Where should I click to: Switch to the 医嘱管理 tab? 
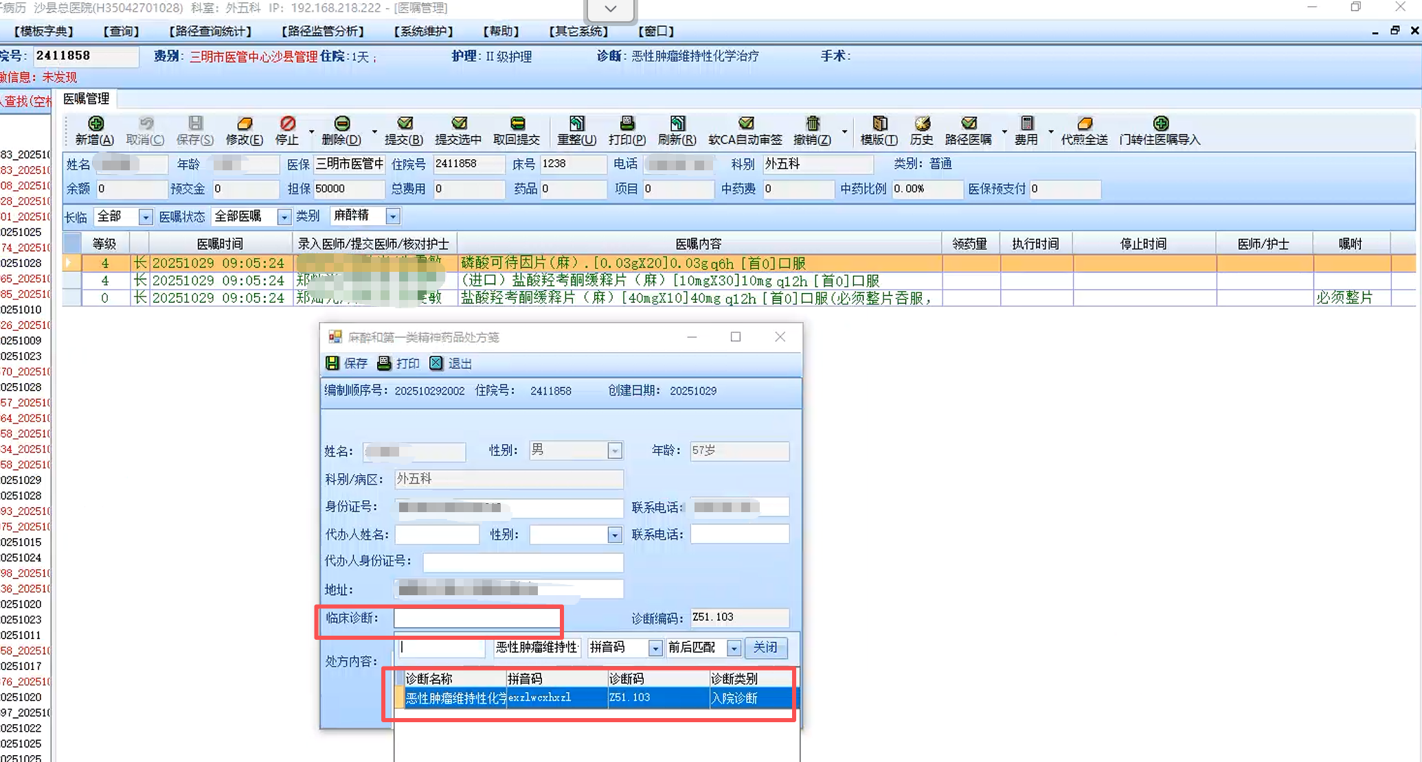(x=87, y=99)
